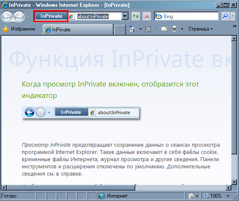Select the InPrivate tab
Viewport: 239px width, 201px height.
pyautogui.click(x=78, y=30)
